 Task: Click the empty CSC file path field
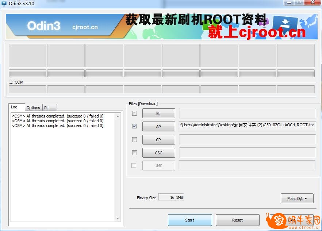[248, 153]
